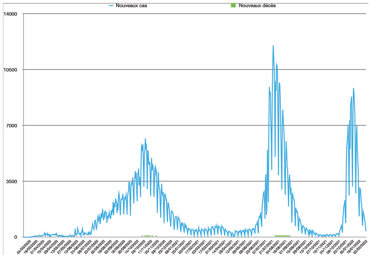Click the 02/02/2022 date label
Viewport: 371px width, 257px height.
click(360, 247)
